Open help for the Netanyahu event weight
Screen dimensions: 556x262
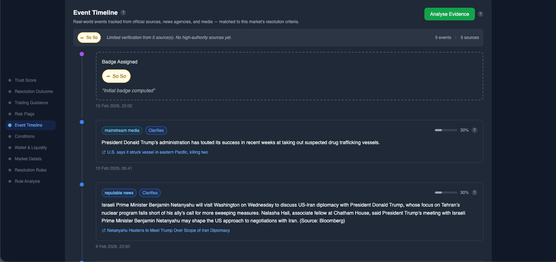point(475,193)
